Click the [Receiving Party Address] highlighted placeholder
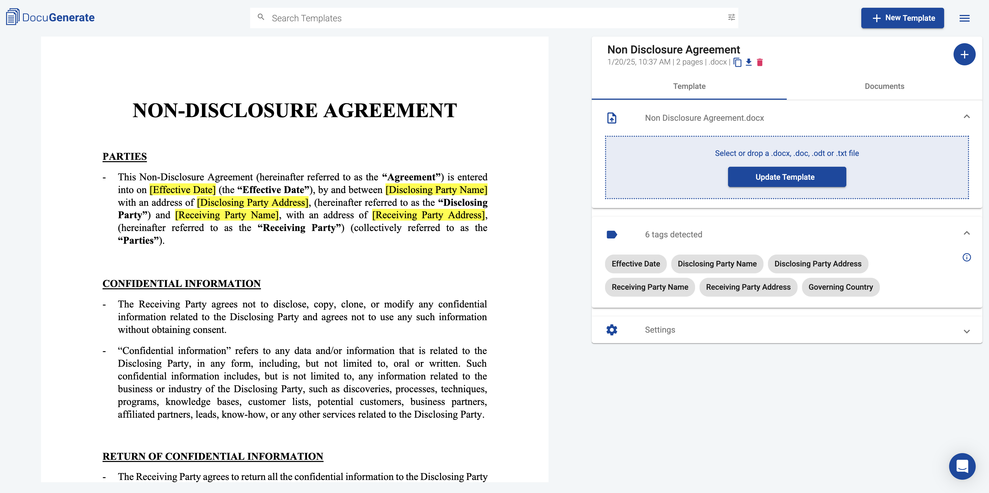Screen dimensions: 989x493 pos(429,215)
